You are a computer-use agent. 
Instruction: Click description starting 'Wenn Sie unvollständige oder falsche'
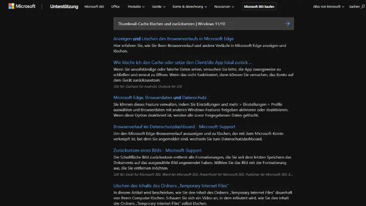203,75
